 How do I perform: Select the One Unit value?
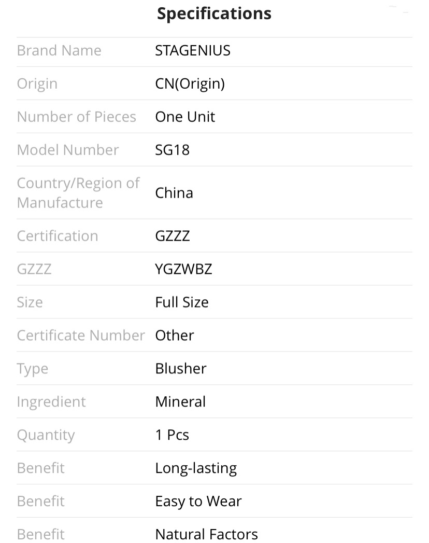[x=185, y=117]
